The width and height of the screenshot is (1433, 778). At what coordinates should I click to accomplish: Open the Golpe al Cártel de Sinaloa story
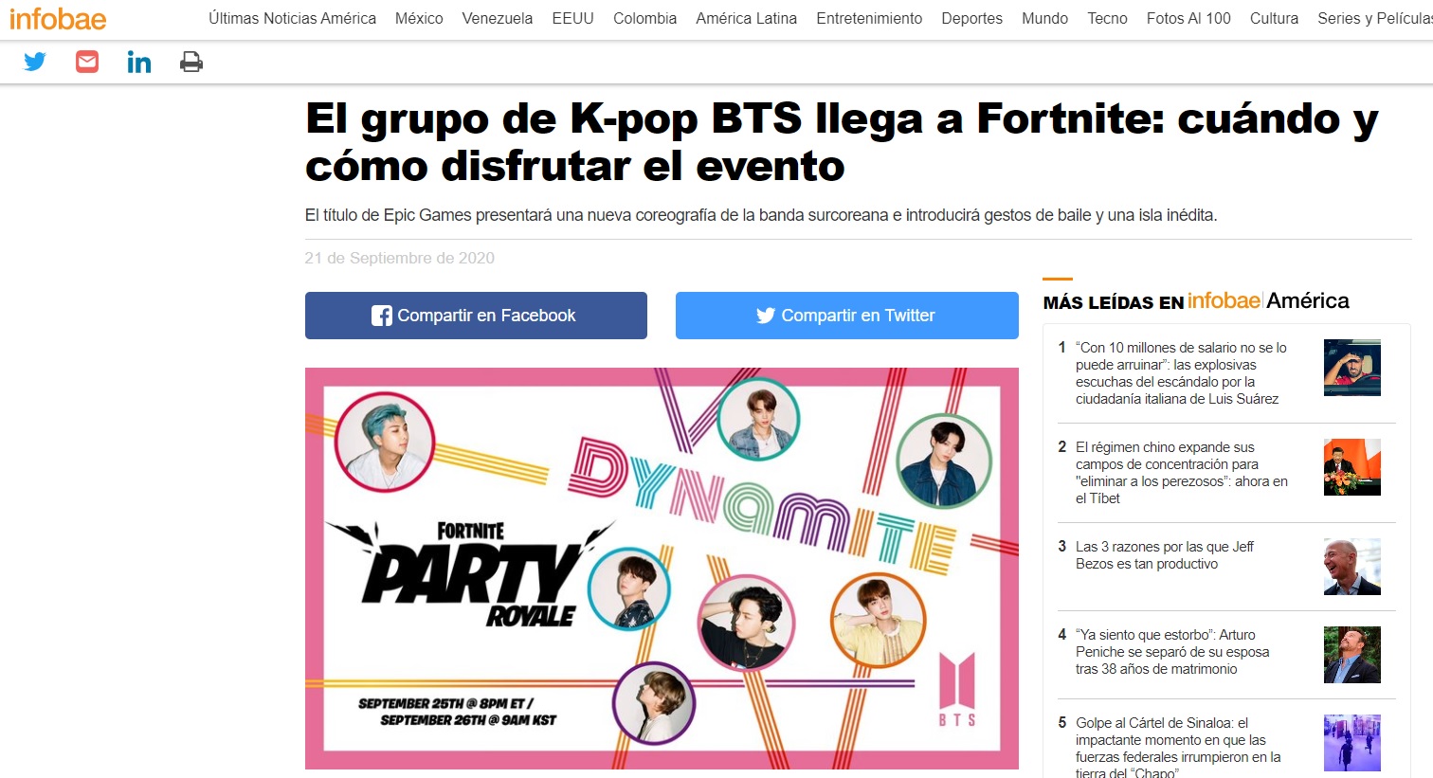pyautogui.click(x=1178, y=748)
